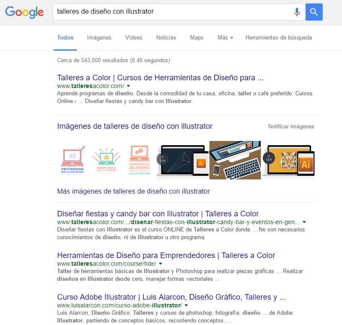
Task: Click the www.talleresacolor.com/course/hde/ URL text
Action: click(x=107, y=264)
